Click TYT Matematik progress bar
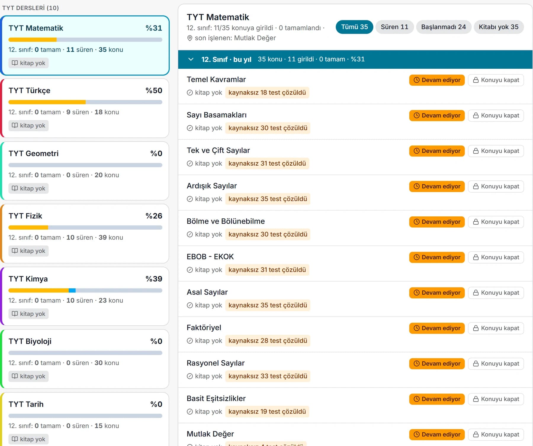Viewport: 533px width, 446px height. (85, 40)
